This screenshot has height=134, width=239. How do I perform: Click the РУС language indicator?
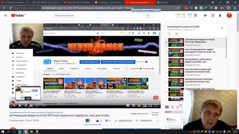(229, 132)
